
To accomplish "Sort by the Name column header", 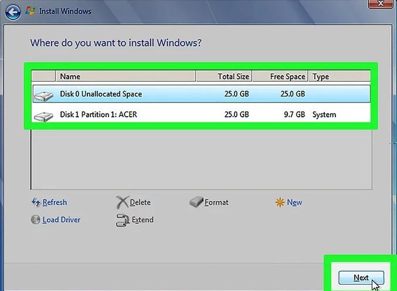I will pyautogui.click(x=125, y=76).
